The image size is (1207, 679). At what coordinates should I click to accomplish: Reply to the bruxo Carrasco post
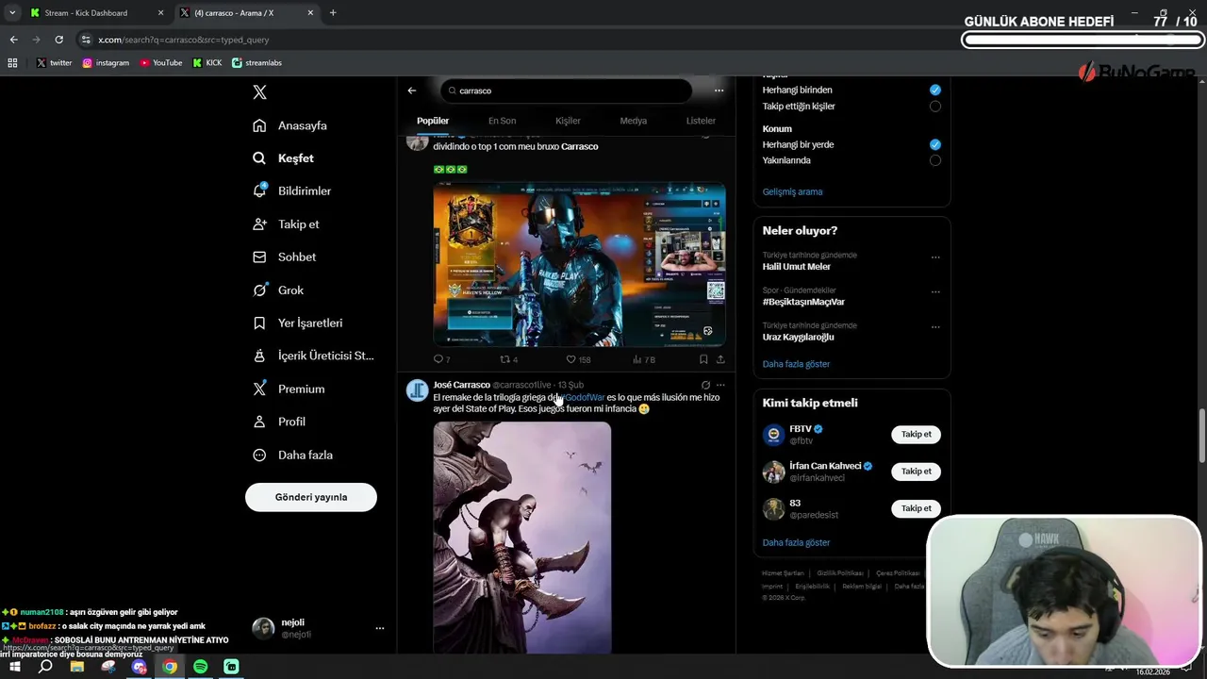coord(441,359)
